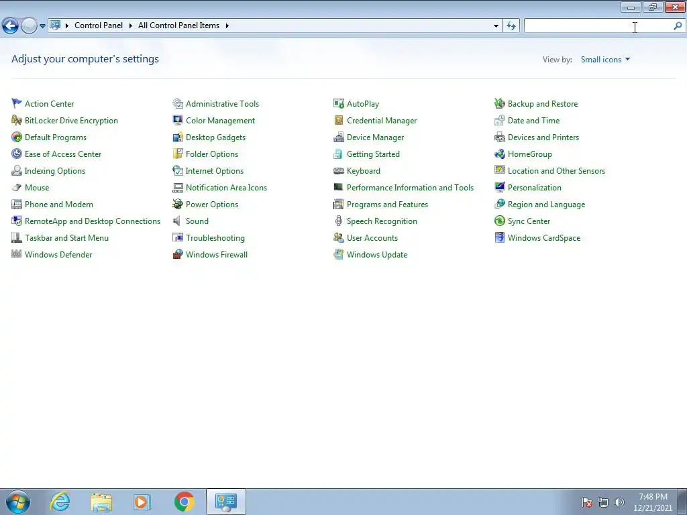Screen dimensions: 687x515
Task: Expand the address bar history dropdown
Action: click(x=496, y=26)
